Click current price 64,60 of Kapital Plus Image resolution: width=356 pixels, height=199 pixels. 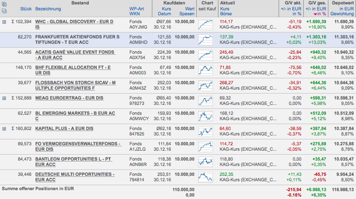(225, 129)
